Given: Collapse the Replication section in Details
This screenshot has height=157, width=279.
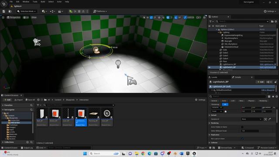Looking at the screenshot, I should pos(210,135).
